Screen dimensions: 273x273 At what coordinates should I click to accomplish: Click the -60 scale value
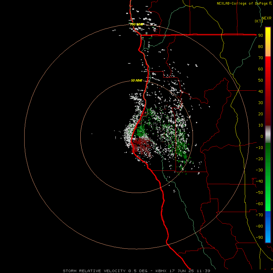pos(259,204)
